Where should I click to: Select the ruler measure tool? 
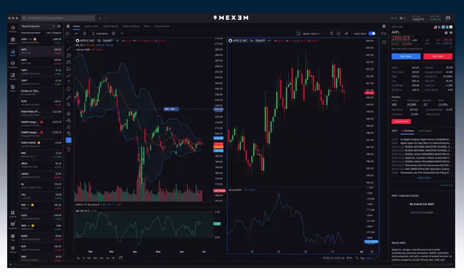[69, 97]
